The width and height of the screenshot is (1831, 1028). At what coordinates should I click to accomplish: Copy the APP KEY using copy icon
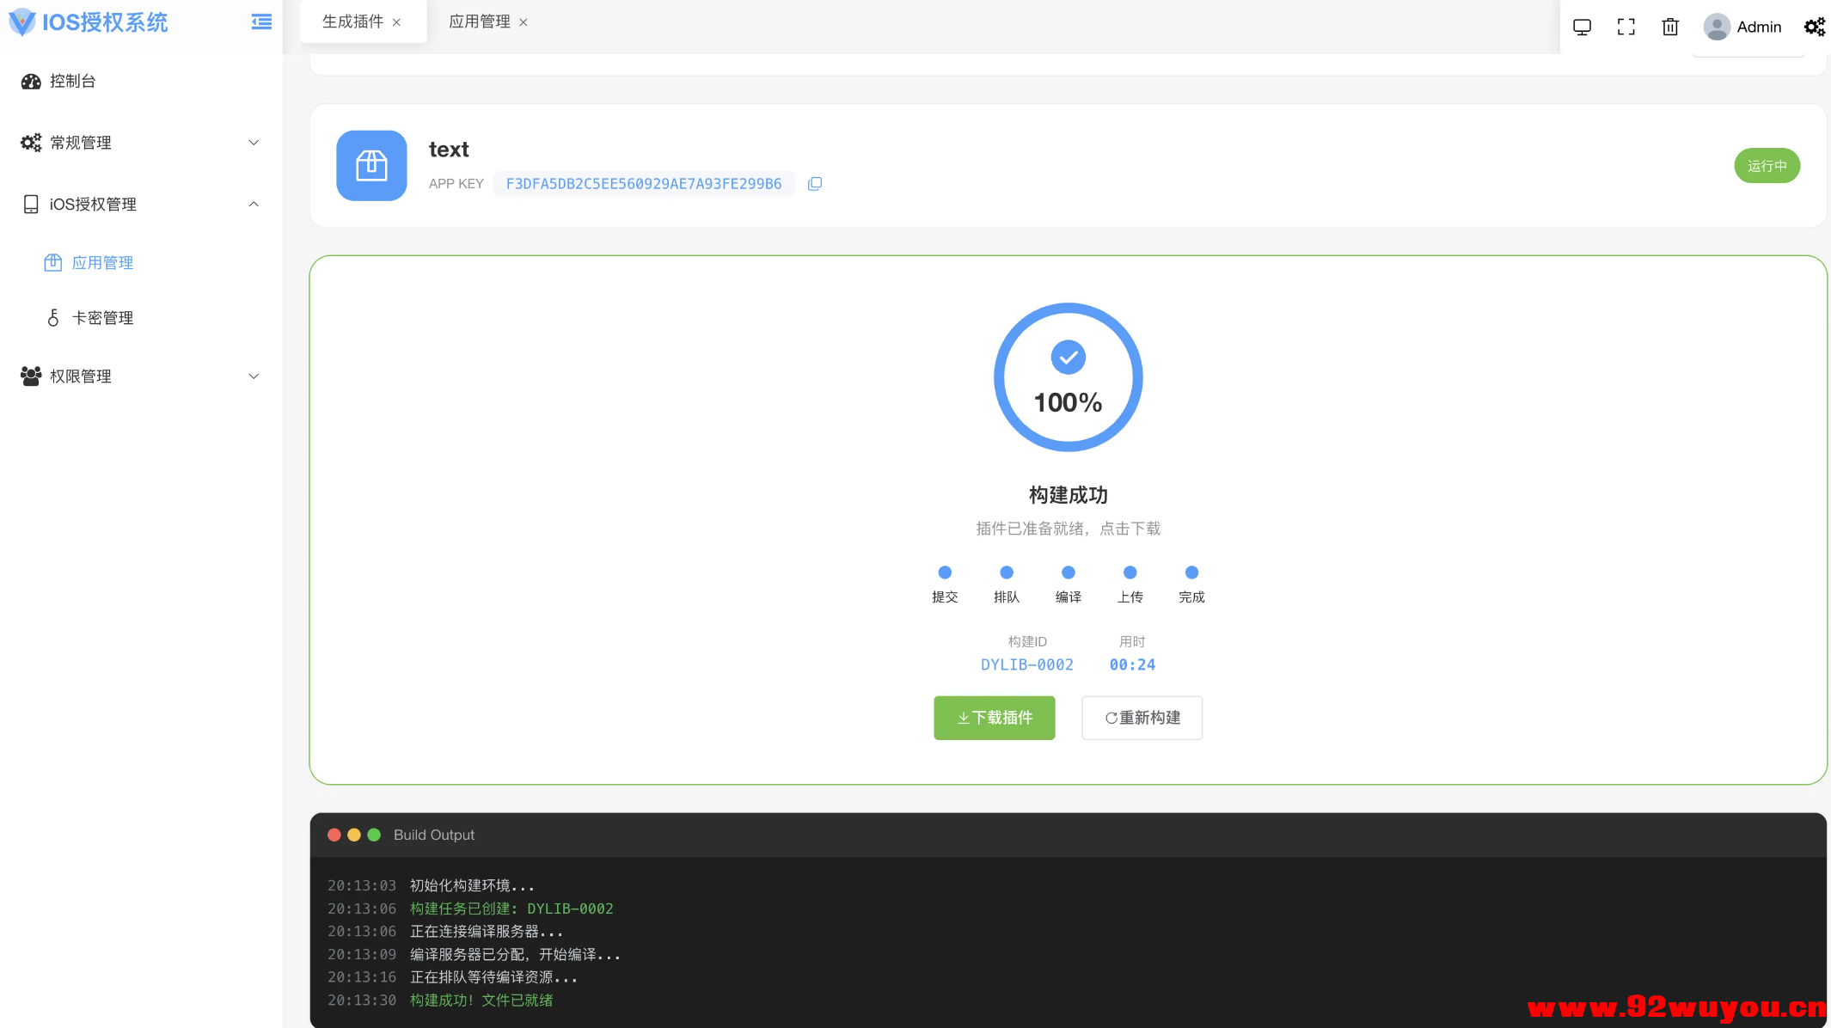tap(814, 183)
